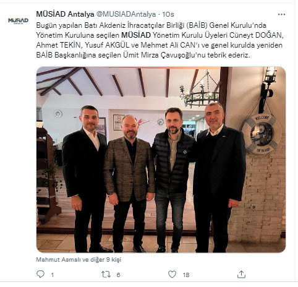Click the reply speech bubble icon
298x287 pixels.
point(40,274)
